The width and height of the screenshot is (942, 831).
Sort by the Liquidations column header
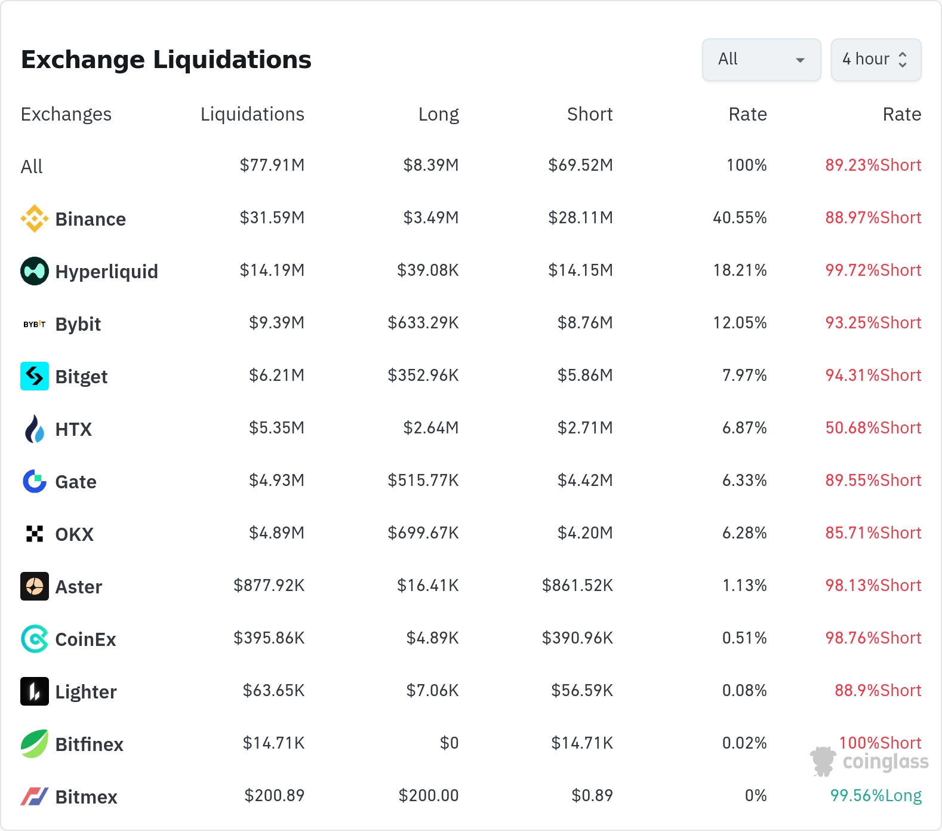[252, 114]
